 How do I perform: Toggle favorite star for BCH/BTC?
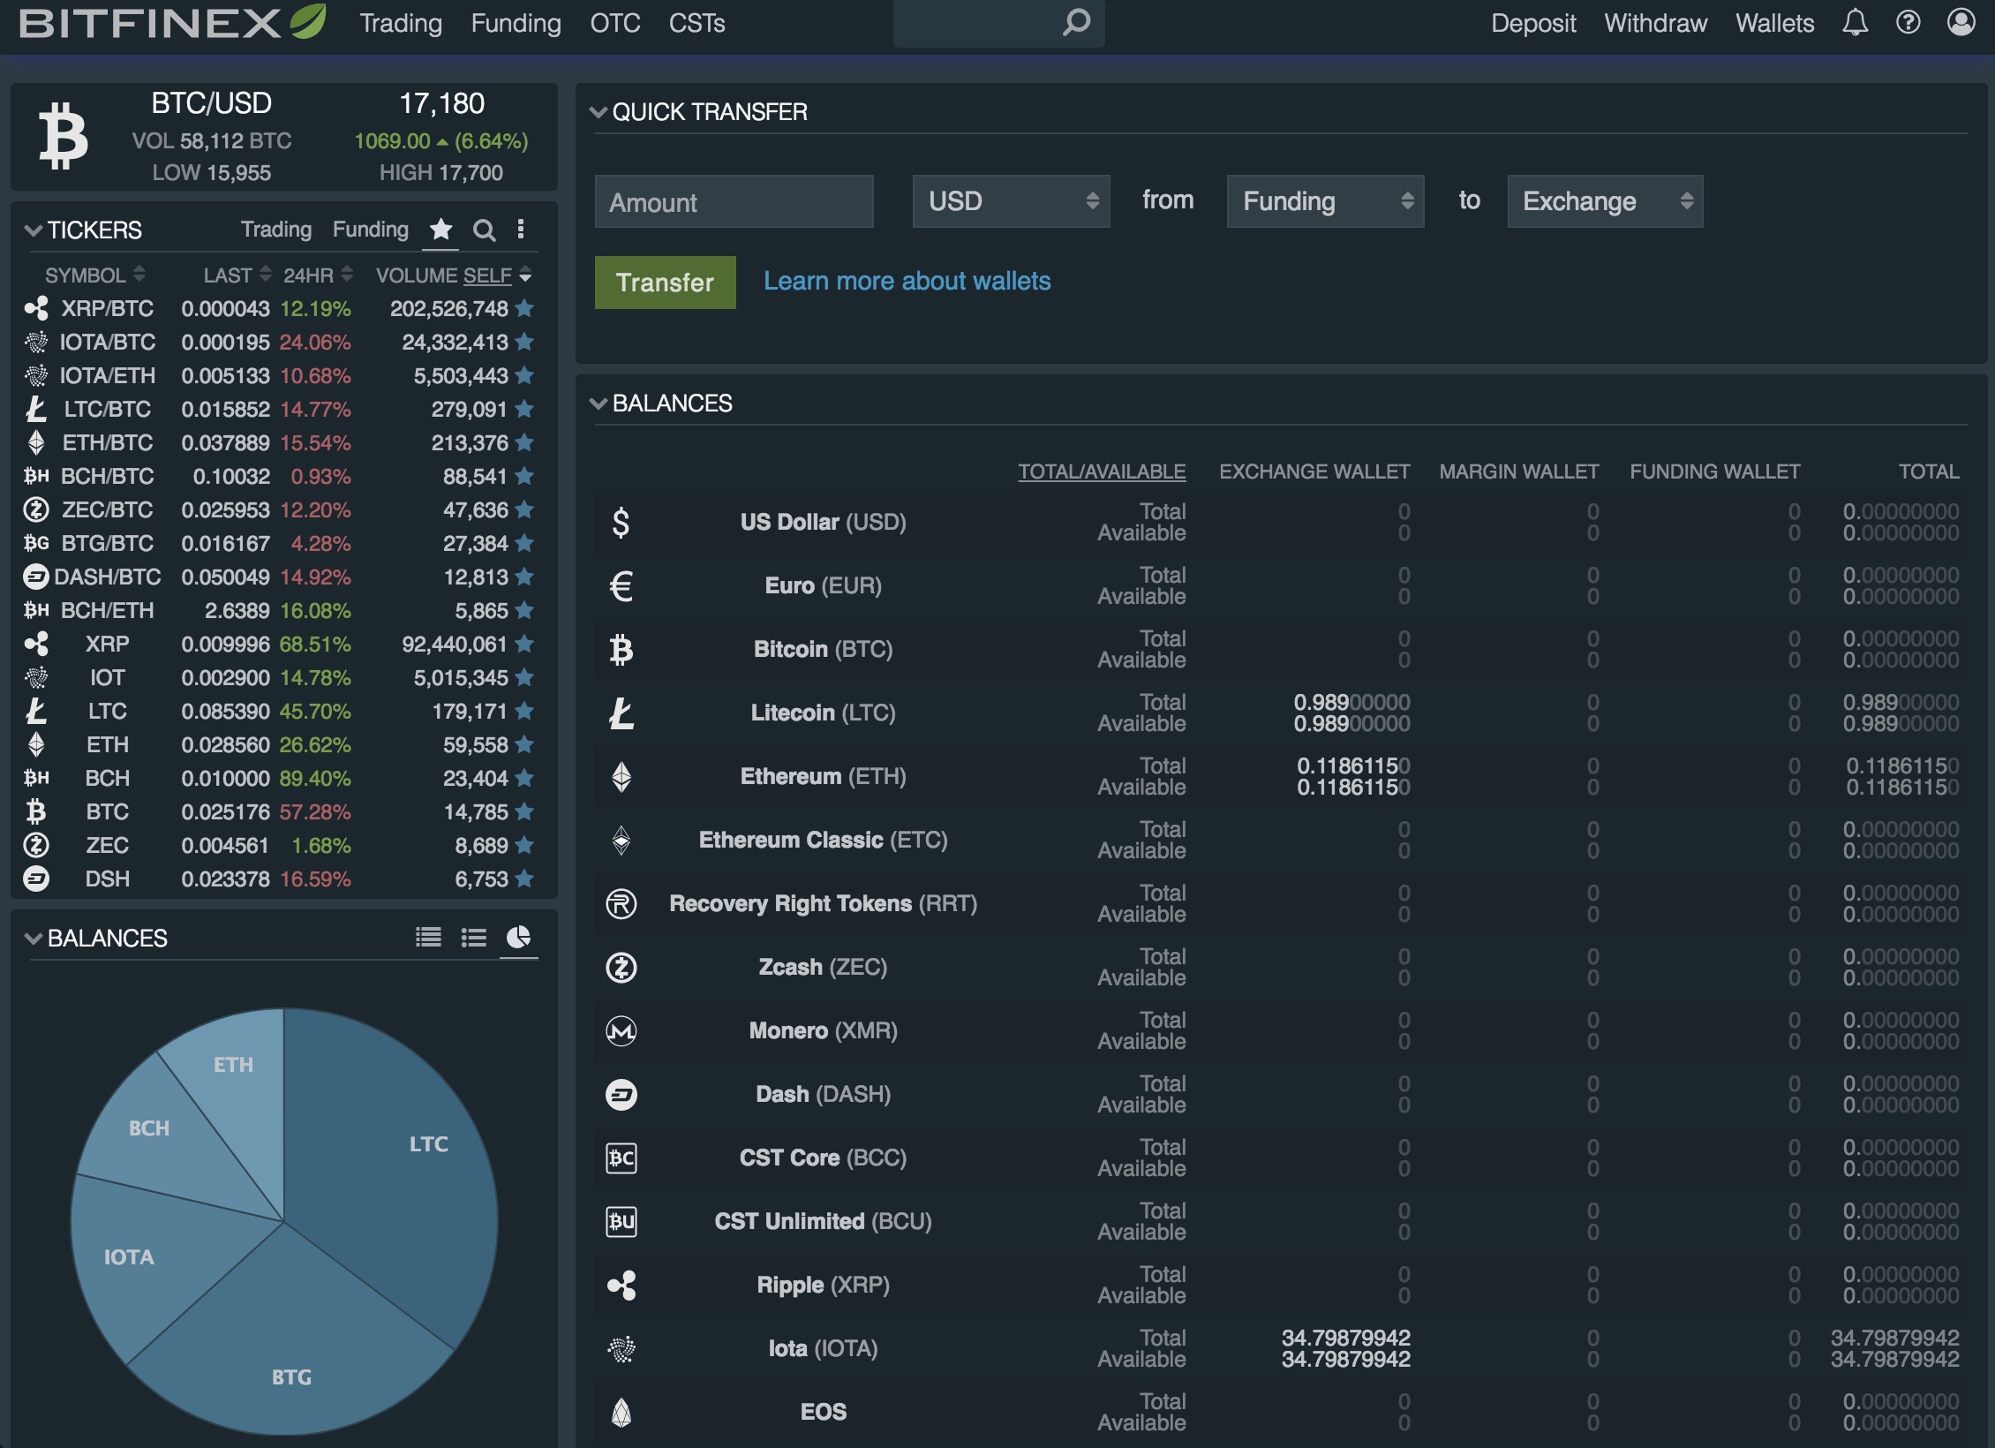pyautogui.click(x=524, y=476)
